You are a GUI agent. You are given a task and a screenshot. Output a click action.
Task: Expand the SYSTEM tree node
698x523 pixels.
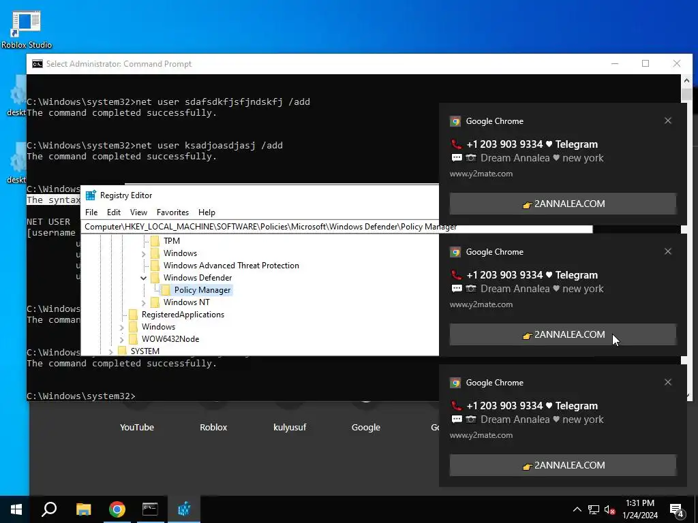point(110,351)
